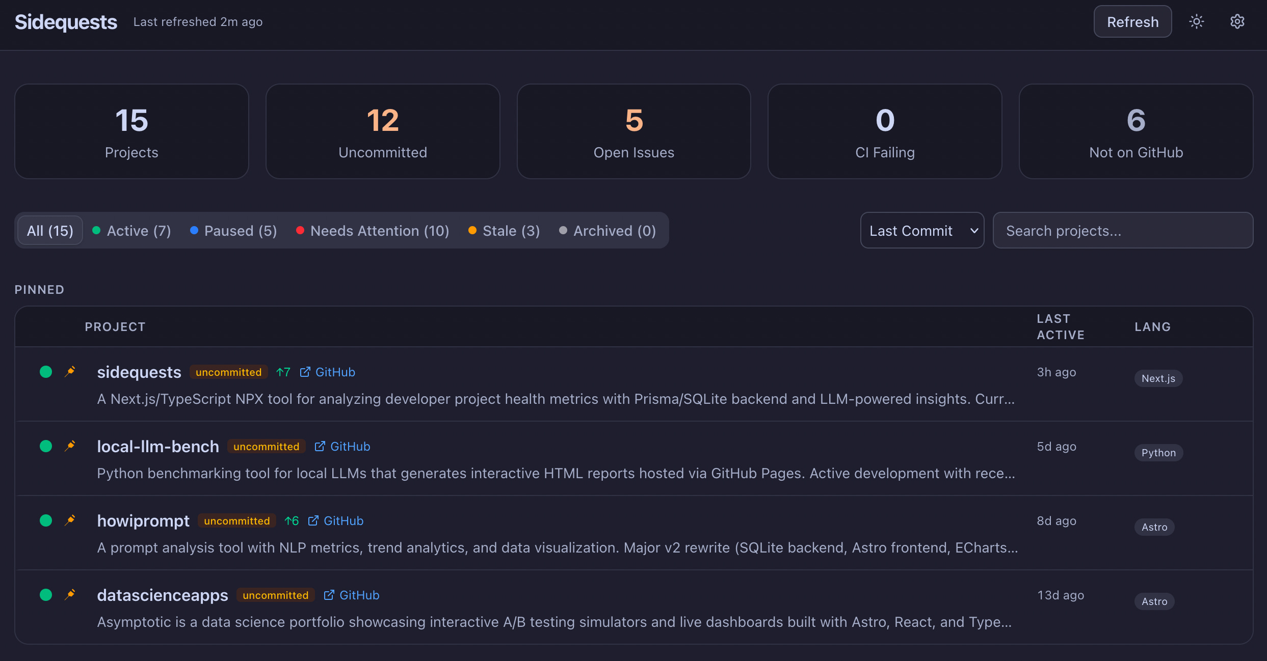Open datascienceapps GitHub link
Screen dimensions: 1267x661
tap(352, 595)
